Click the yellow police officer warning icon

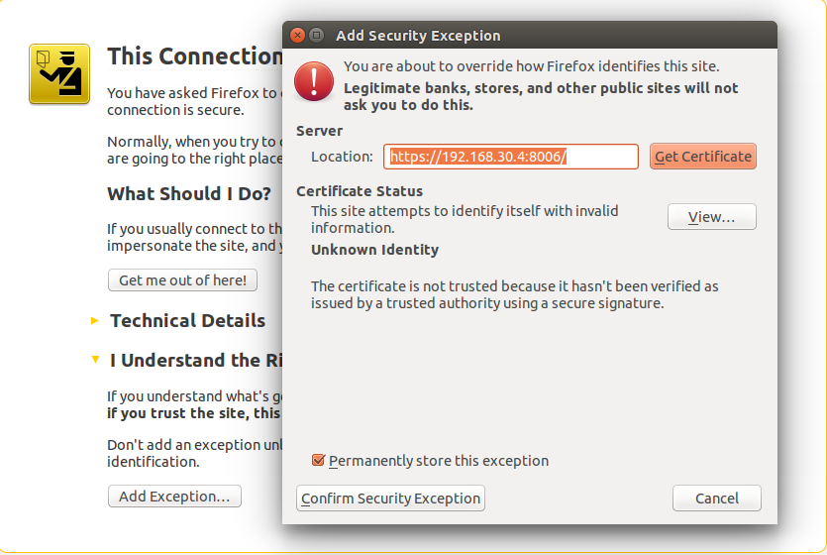(x=59, y=73)
